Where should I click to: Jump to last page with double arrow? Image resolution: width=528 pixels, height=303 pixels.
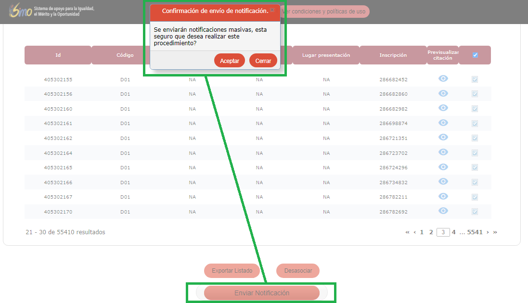coord(495,232)
